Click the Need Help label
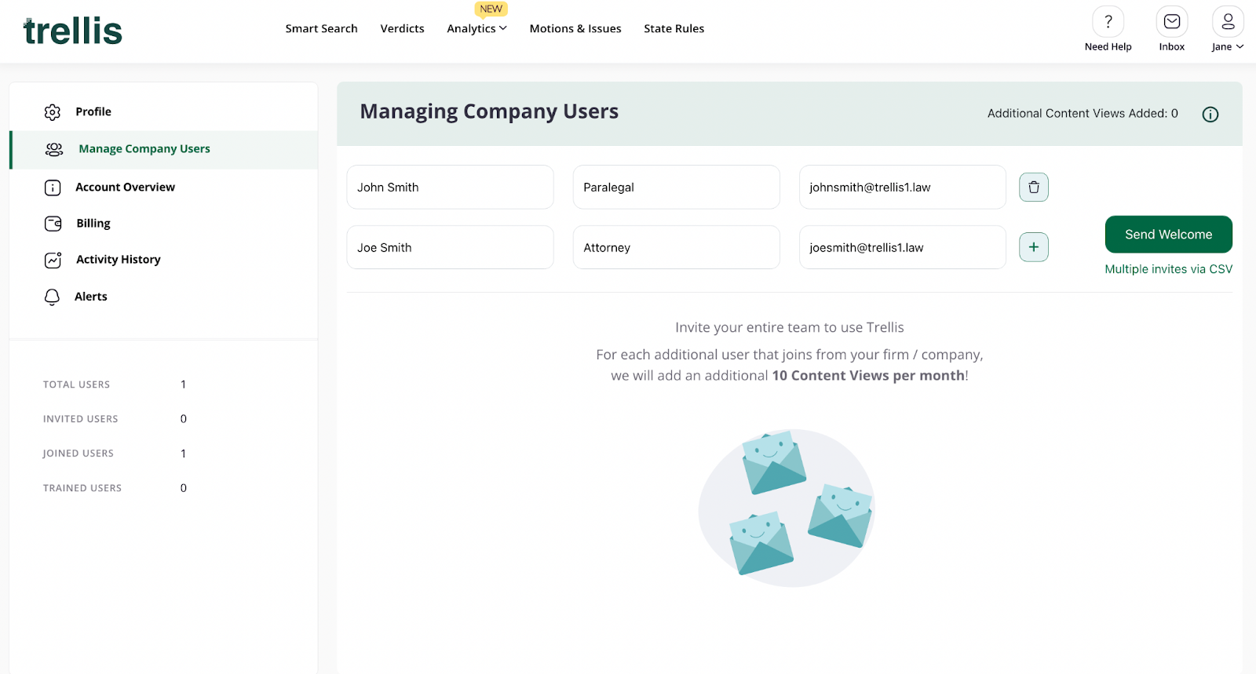1256x674 pixels. coord(1108,47)
